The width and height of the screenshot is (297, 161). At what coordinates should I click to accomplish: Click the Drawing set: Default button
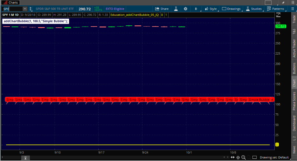[274, 157]
